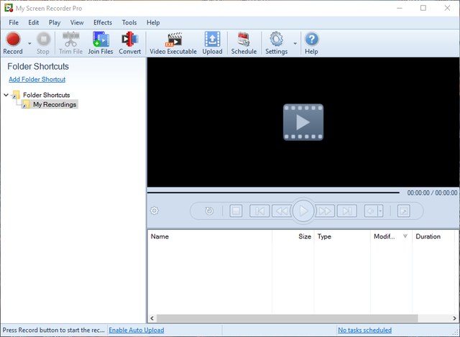Click the Help question mark icon
Image resolution: width=460 pixels, height=337 pixels.
[x=311, y=43]
